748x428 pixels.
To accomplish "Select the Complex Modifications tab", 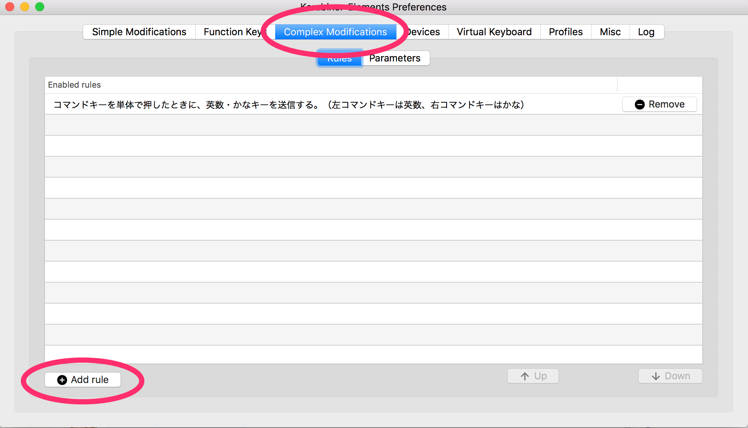I will point(335,32).
